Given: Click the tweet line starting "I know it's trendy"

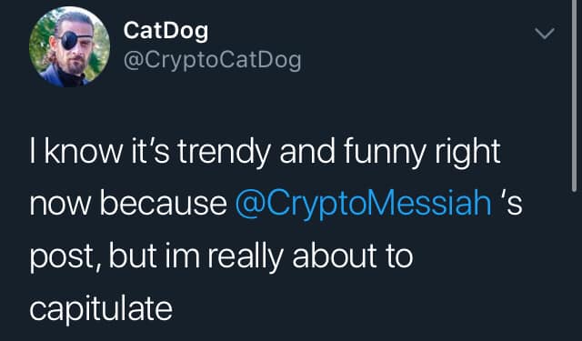Looking at the screenshot, I should pos(265,153).
